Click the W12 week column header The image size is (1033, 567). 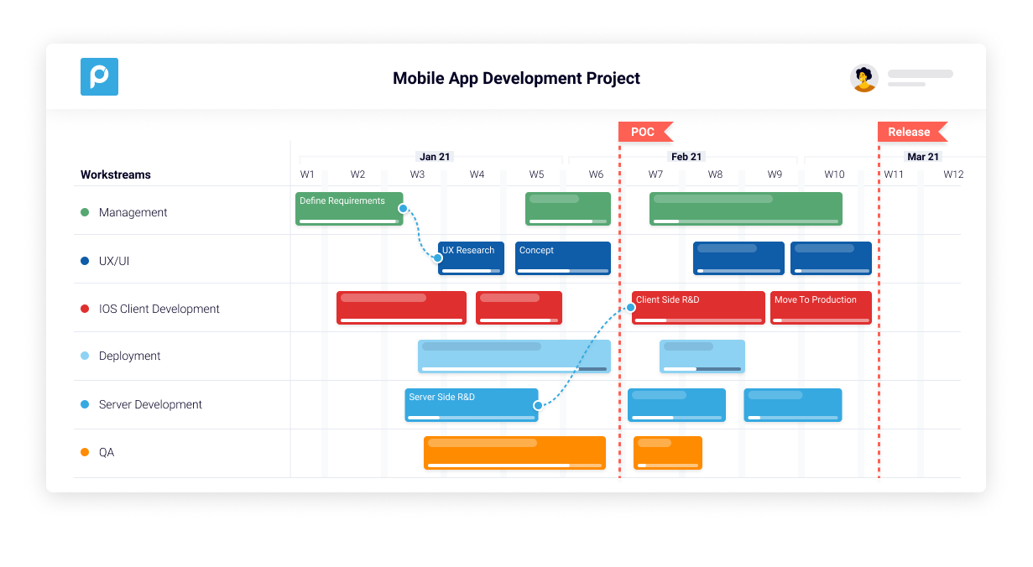953,174
